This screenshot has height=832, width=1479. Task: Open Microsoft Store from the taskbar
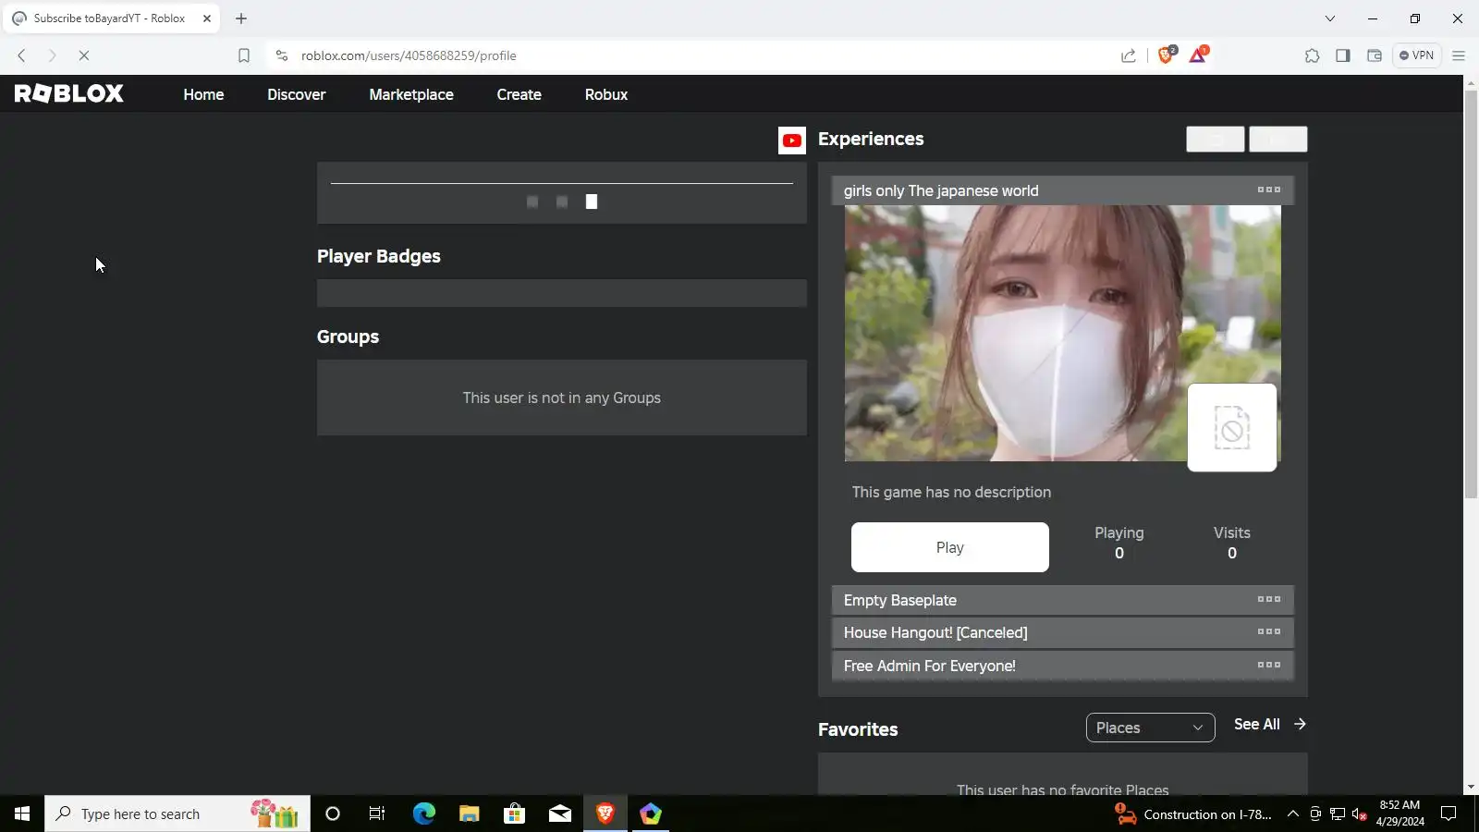point(514,814)
